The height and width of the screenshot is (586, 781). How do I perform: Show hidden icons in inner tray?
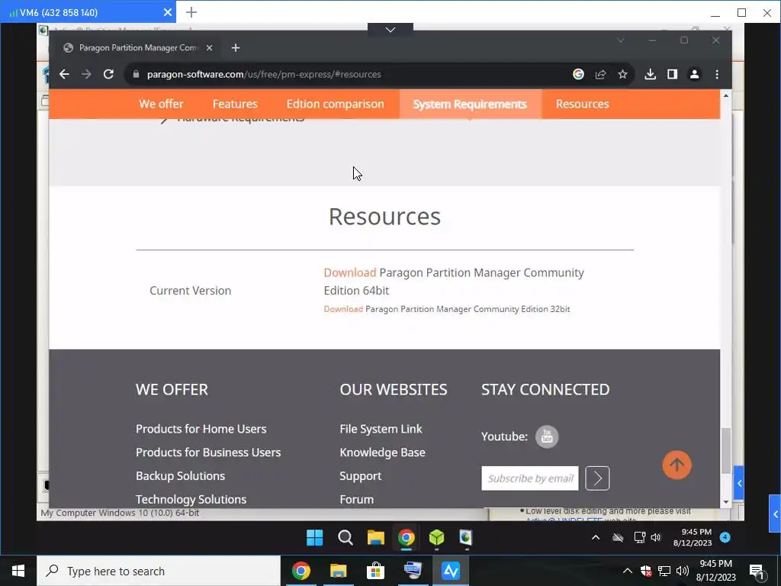click(596, 537)
